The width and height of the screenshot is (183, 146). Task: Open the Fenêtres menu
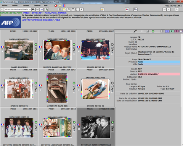click(37, 5)
